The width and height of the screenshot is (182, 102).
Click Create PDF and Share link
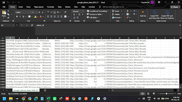pos(154,15)
